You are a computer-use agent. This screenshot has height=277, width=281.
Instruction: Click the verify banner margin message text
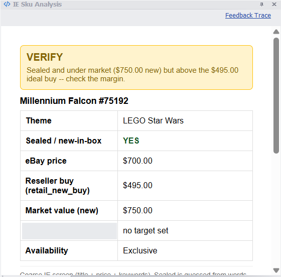tap(132, 75)
